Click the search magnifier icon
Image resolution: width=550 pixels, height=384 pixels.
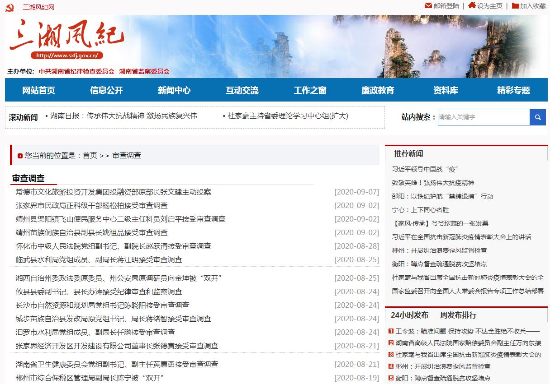point(538,117)
